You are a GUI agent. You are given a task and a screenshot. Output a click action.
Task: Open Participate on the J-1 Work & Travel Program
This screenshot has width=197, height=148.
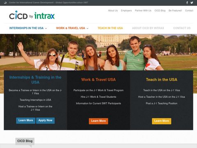98,90
